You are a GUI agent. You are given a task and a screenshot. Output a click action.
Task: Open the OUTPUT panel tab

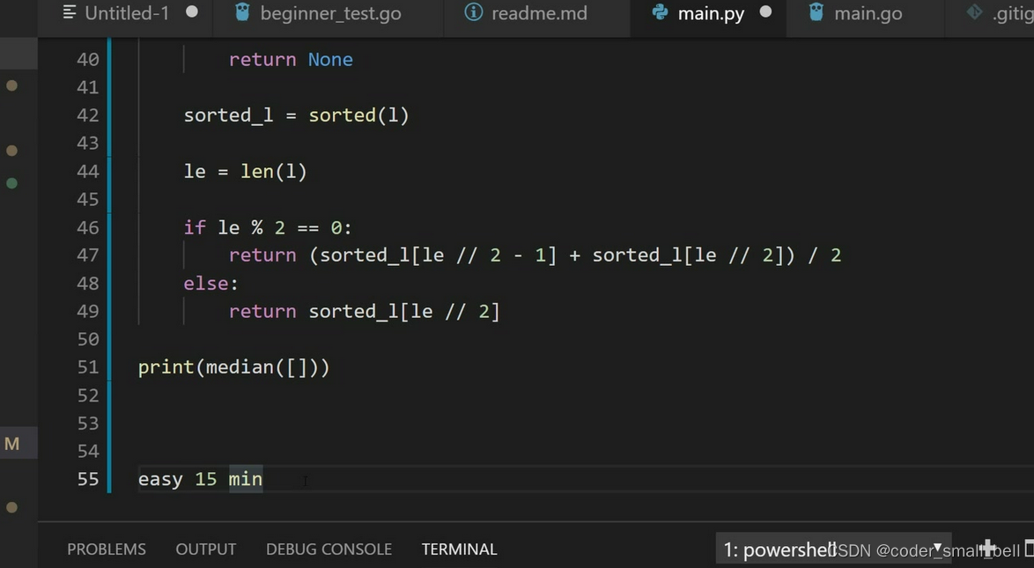click(x=206, y=549)
